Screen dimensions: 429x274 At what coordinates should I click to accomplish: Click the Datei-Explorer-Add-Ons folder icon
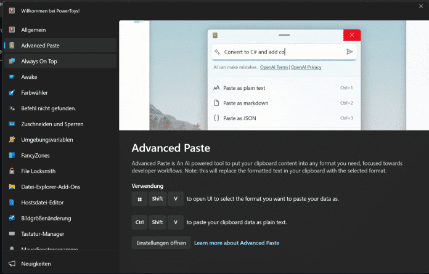click(12, 187)
